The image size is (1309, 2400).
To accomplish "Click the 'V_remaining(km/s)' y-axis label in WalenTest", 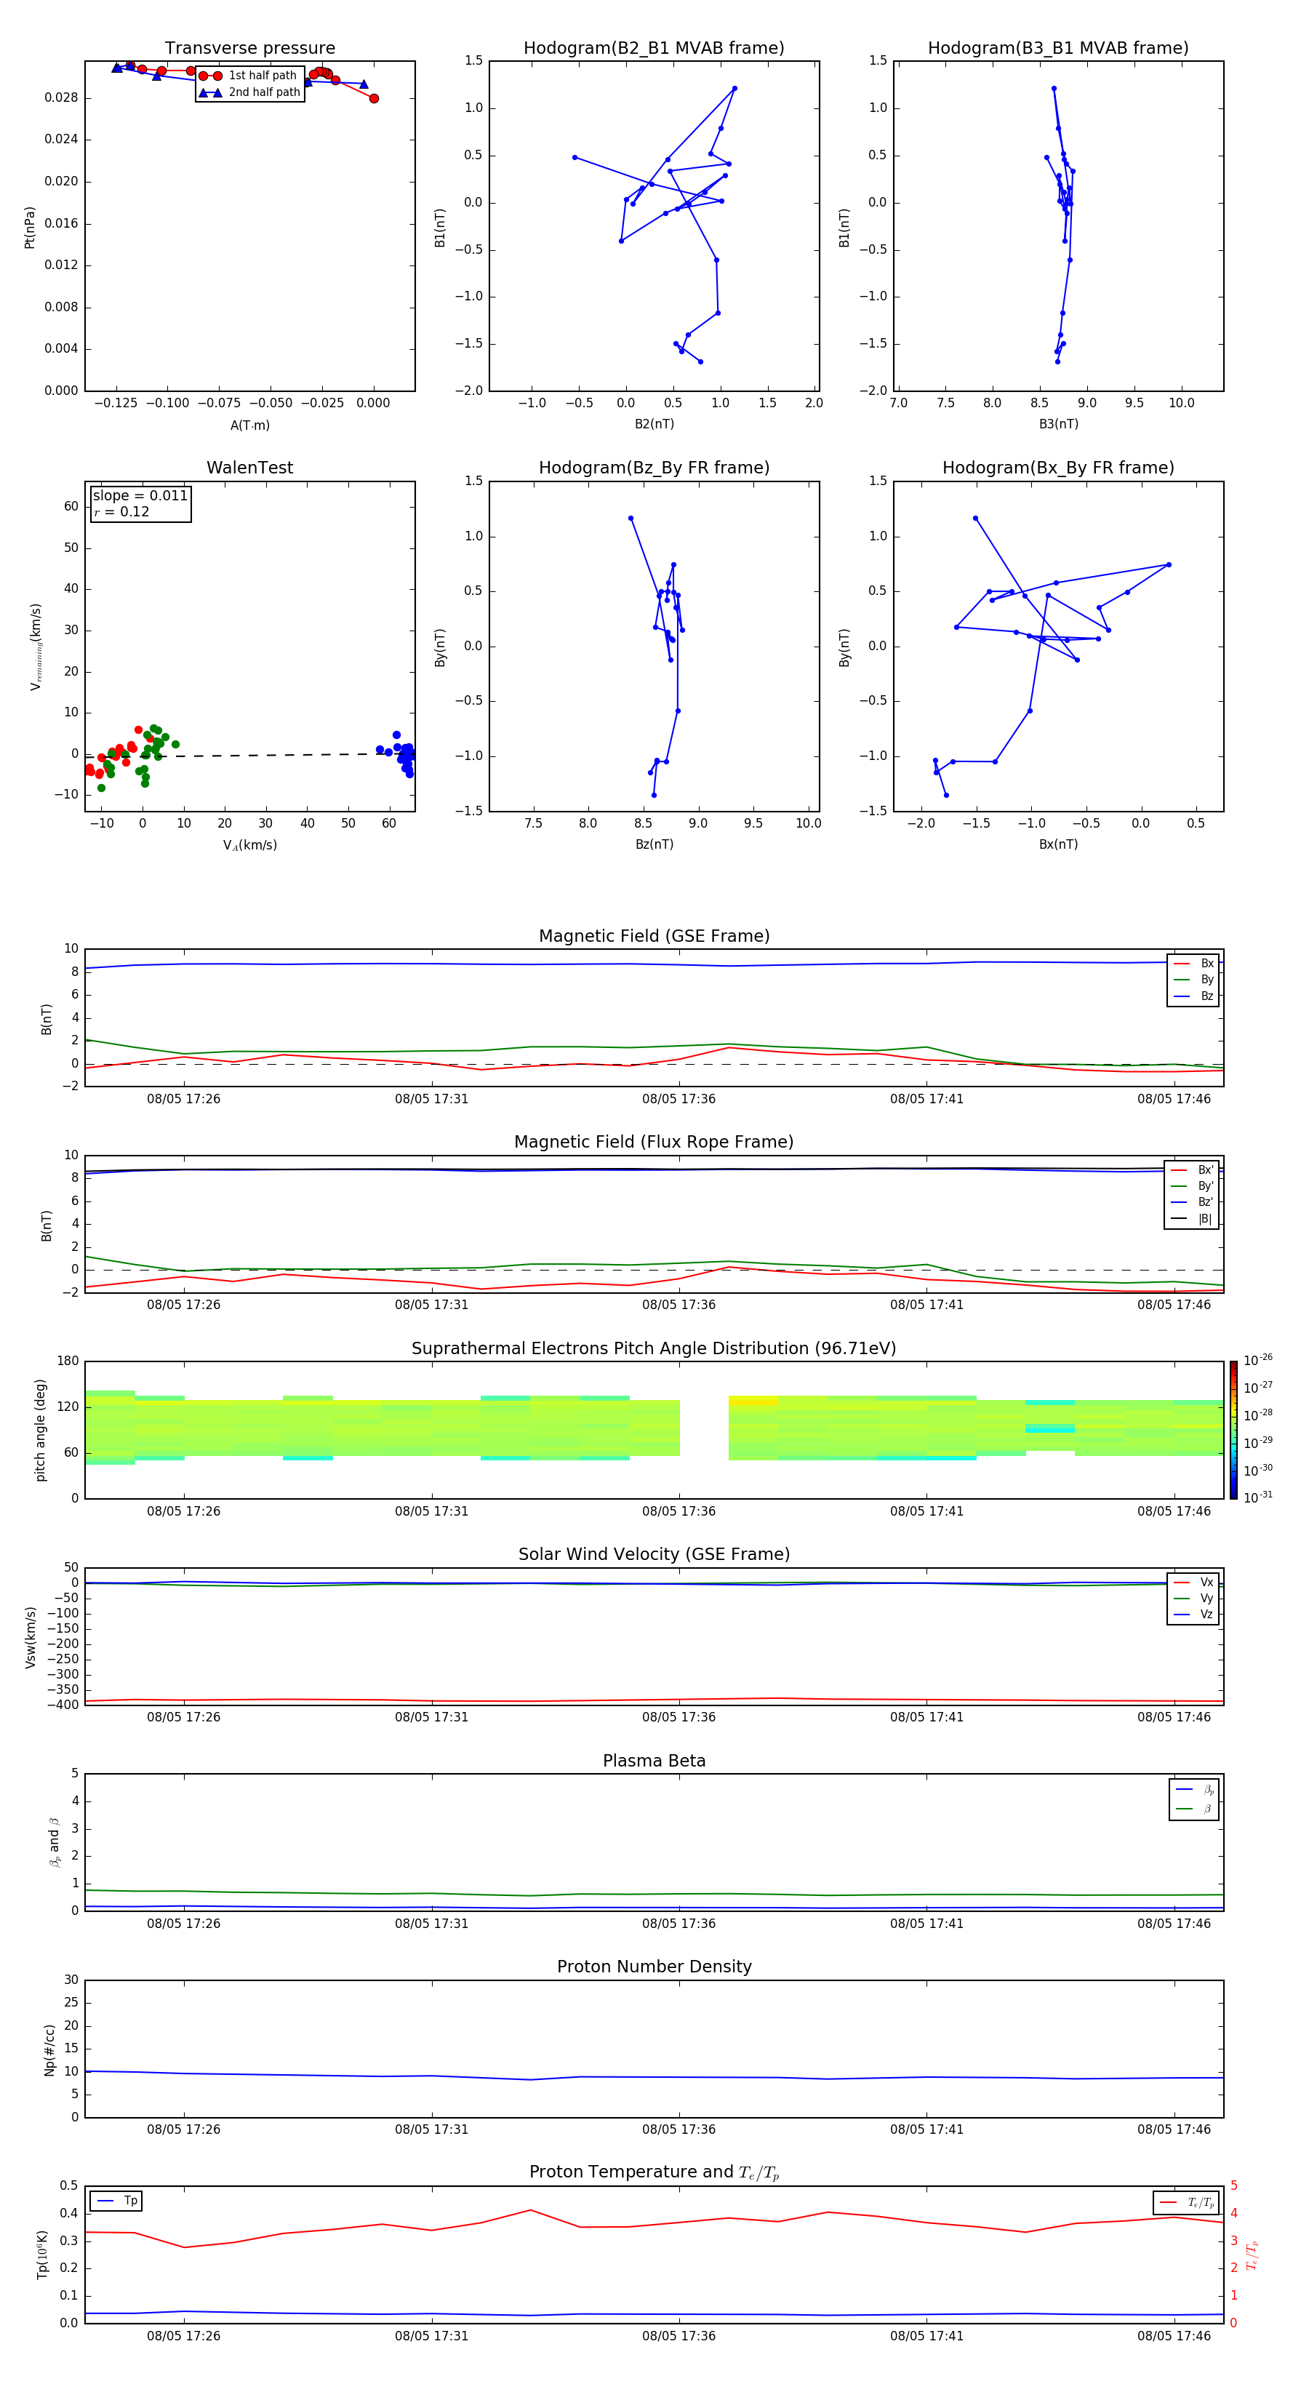I will pos(36,647).
